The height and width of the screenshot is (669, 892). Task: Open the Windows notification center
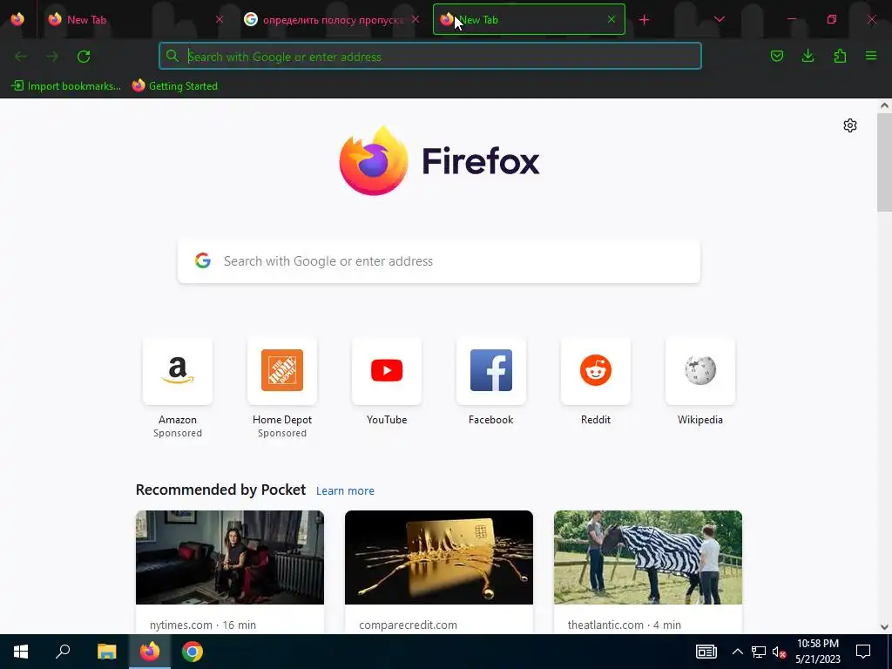(863, 652)
